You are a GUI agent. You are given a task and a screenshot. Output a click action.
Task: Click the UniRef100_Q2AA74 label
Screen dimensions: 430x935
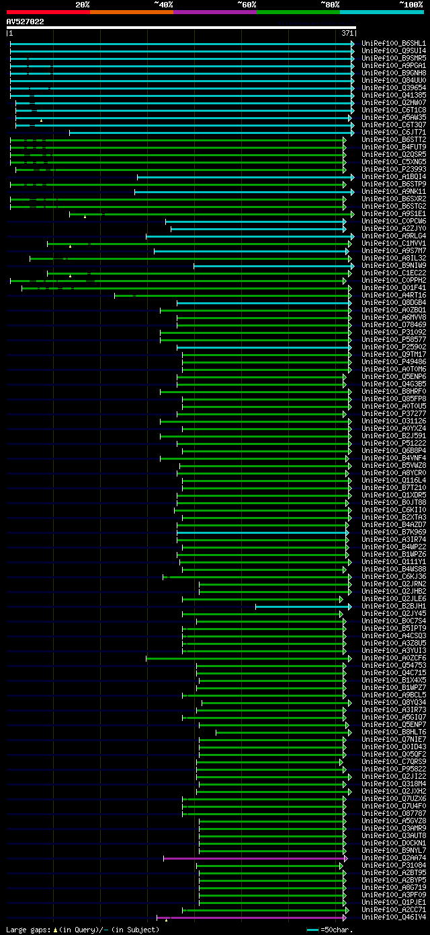tap(394, 858)
